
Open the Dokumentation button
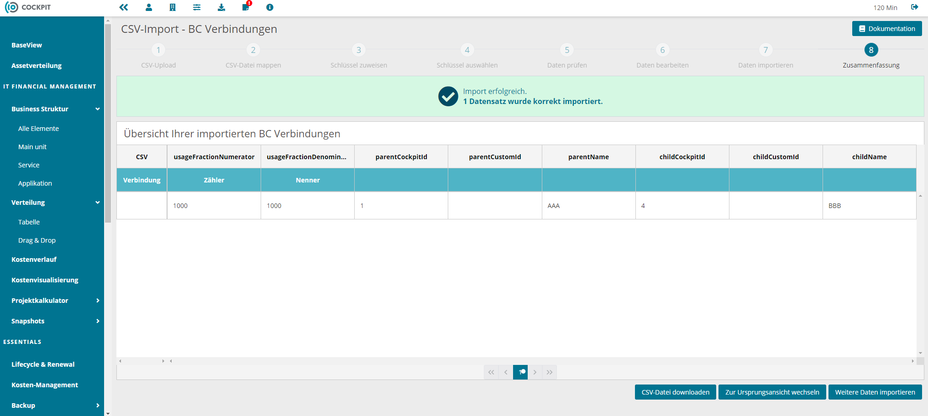click(x=887, y=29)
